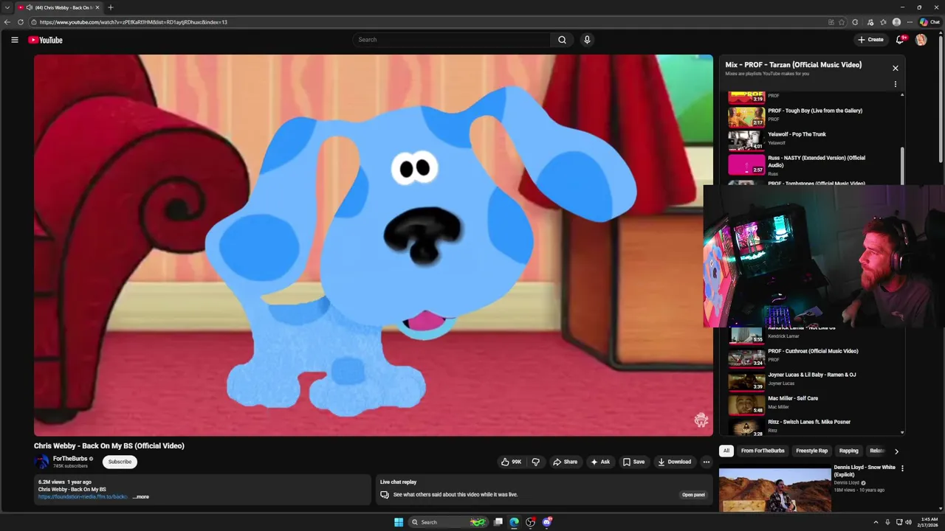
Task: Dislike the video with the thumbs down
Action: tap(536, 462)
